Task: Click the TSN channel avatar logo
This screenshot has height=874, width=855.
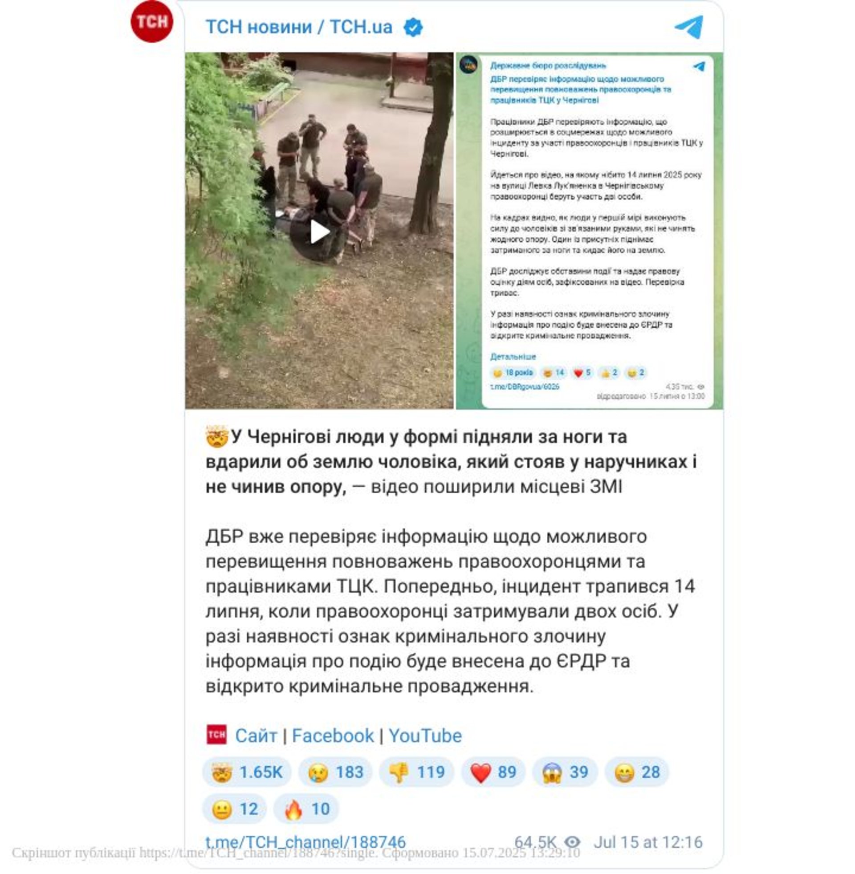Action: 152,21
